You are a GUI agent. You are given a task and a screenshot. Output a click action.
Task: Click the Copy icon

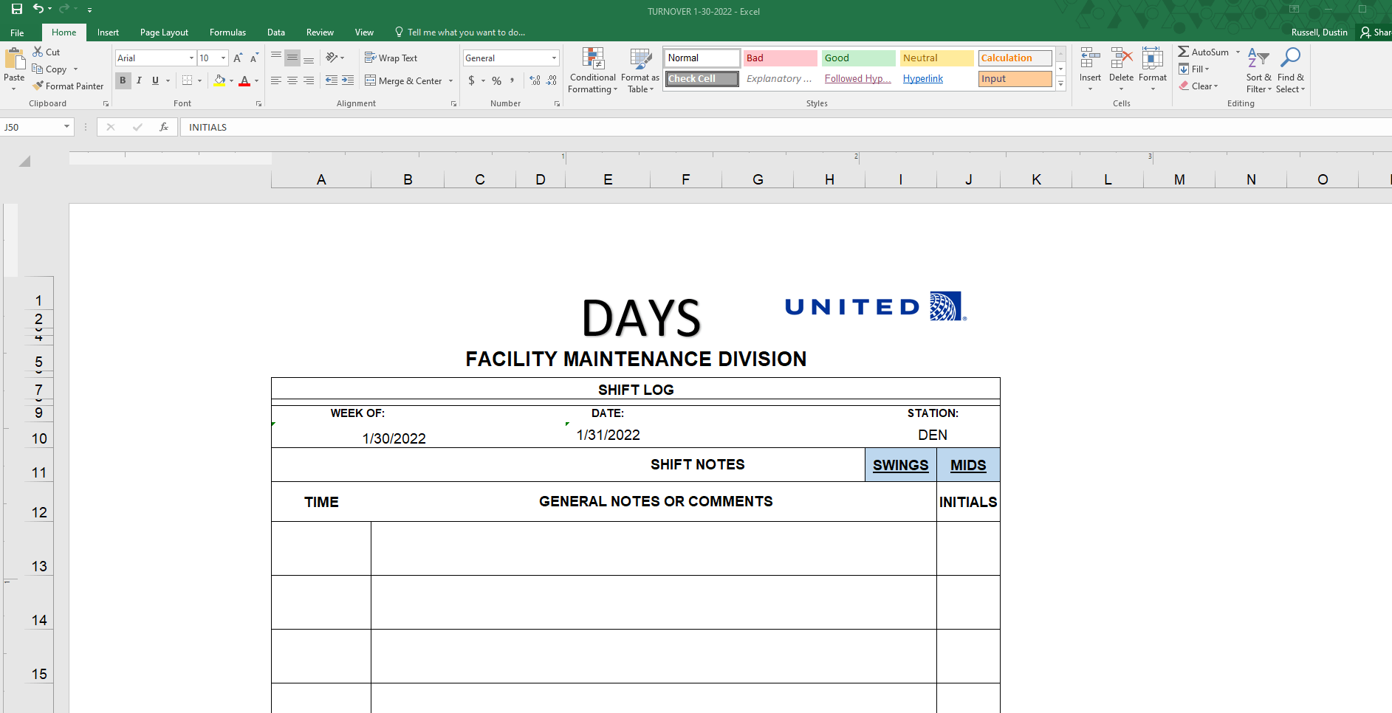[38, 69]
